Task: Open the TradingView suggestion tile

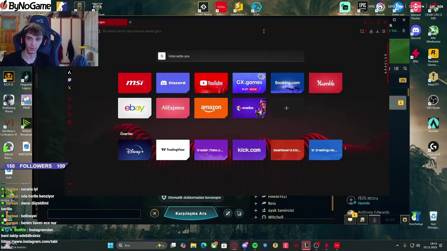Action: 173,150
